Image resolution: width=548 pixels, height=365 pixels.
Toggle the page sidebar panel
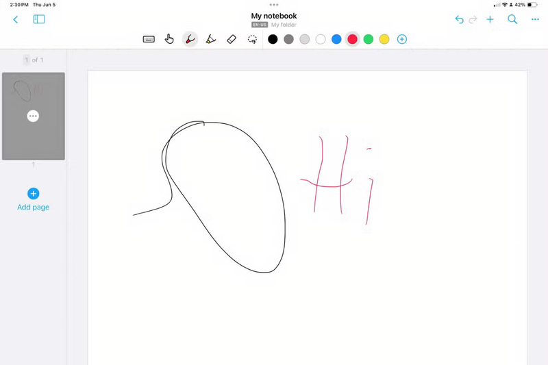tap(39, 20)
